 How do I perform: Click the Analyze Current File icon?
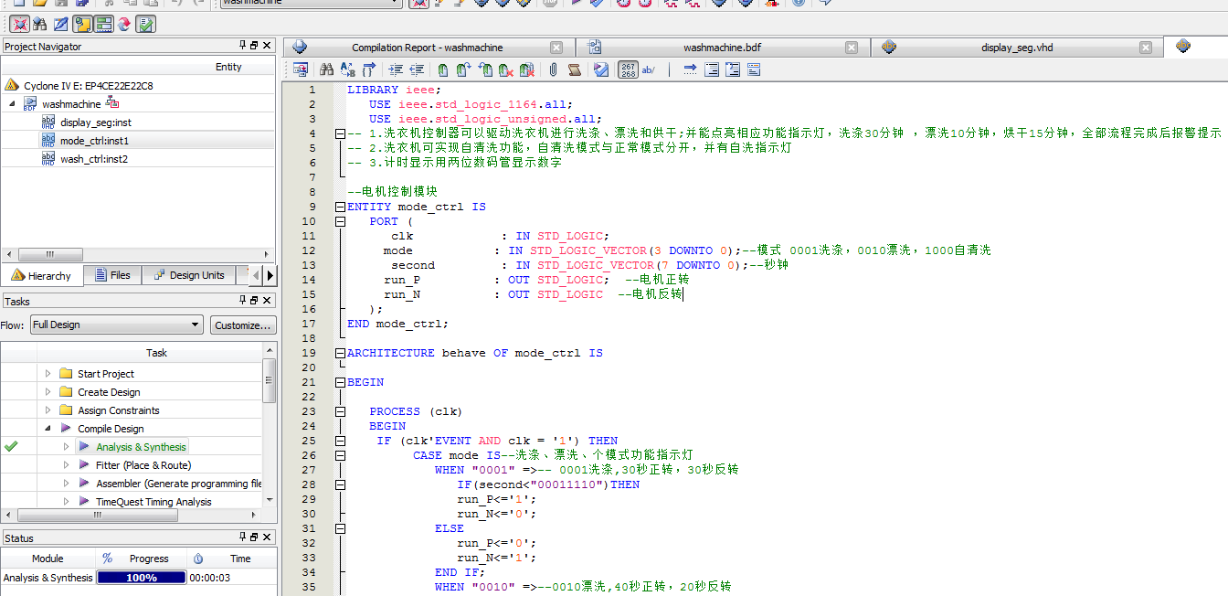click(x=600, y=69)
